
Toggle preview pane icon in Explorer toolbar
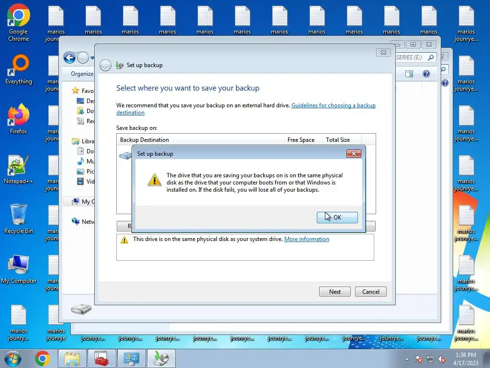coord(409,74)
